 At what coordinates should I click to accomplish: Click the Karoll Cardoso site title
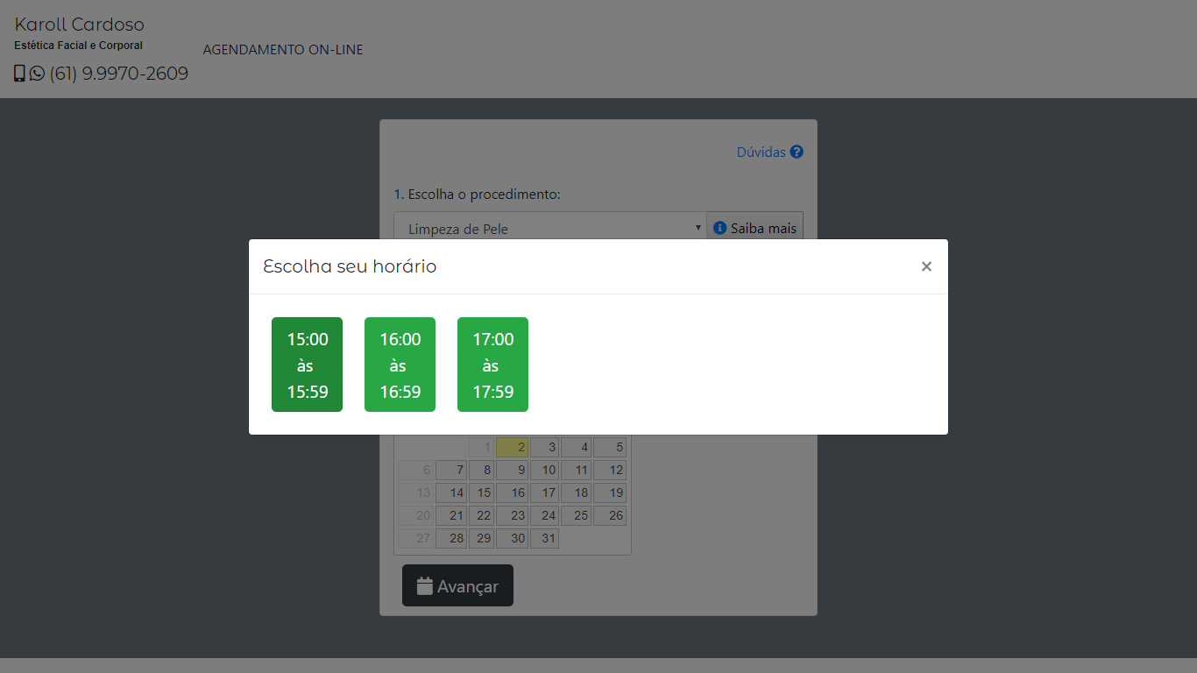[79, 25]
